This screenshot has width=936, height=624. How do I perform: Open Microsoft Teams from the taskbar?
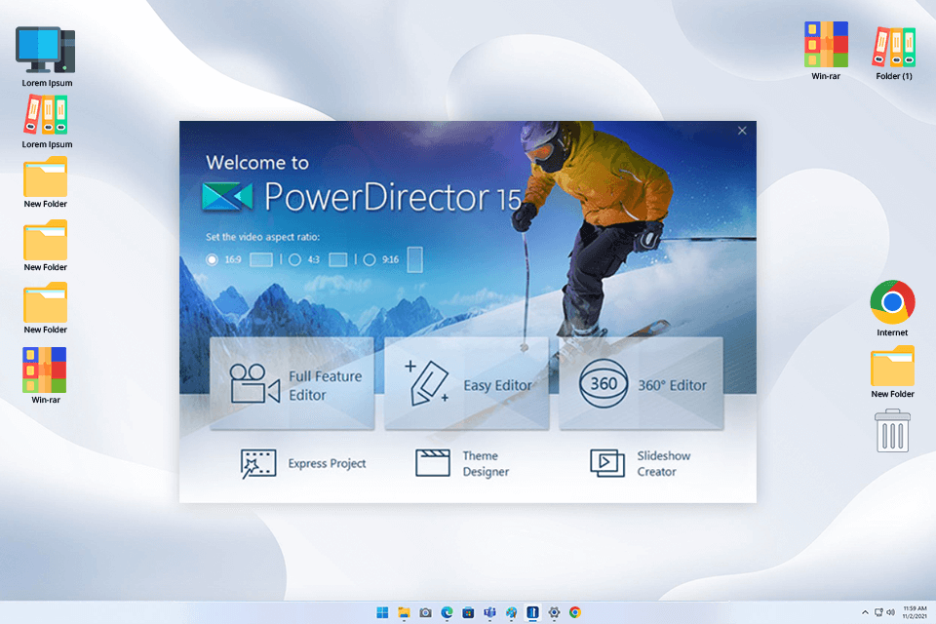[490, 612]
